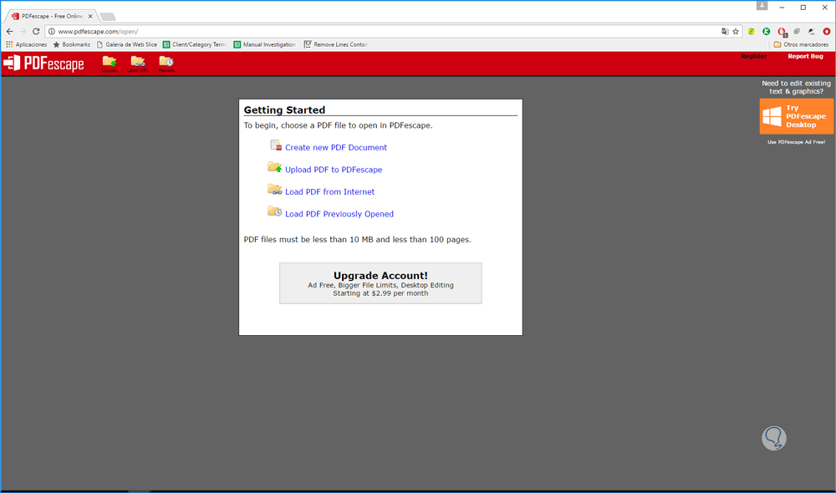Open the Bookmarks star folder
The width and height of the screenshot is (836, 493).
click(x=71, y=45)
